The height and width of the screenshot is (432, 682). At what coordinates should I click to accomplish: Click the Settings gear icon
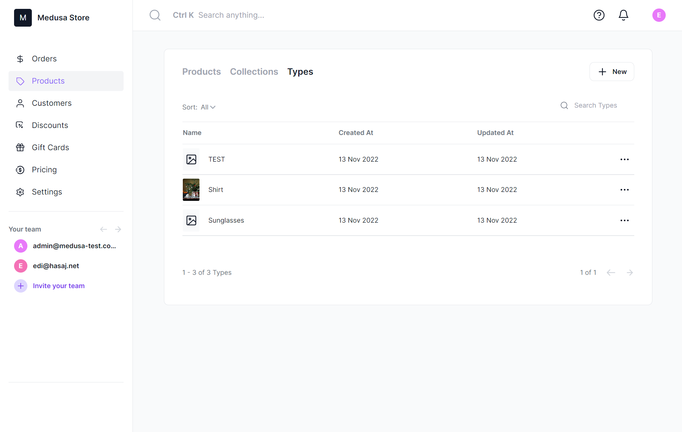click(20, 192)
